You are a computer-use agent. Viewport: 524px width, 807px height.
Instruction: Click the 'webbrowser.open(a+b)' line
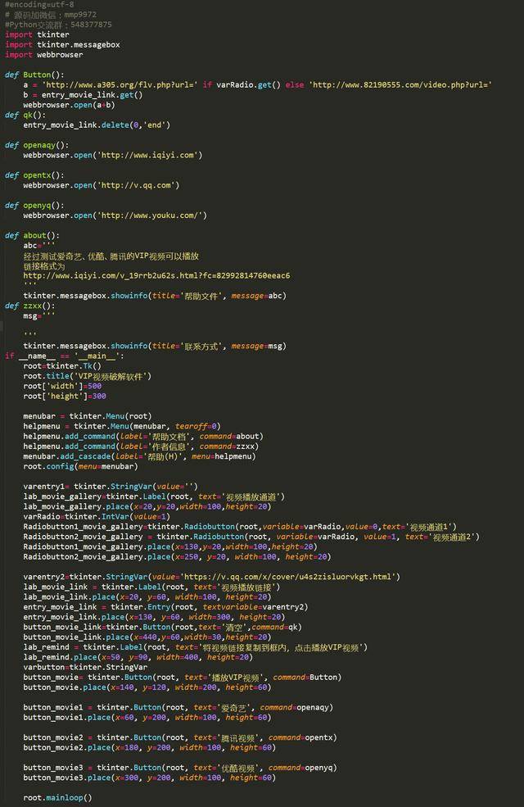coord(69,105)
